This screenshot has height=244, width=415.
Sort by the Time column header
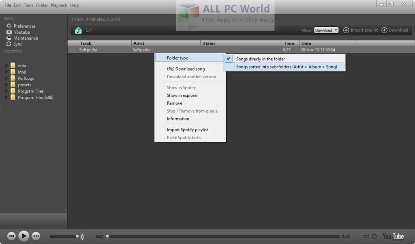290,43
